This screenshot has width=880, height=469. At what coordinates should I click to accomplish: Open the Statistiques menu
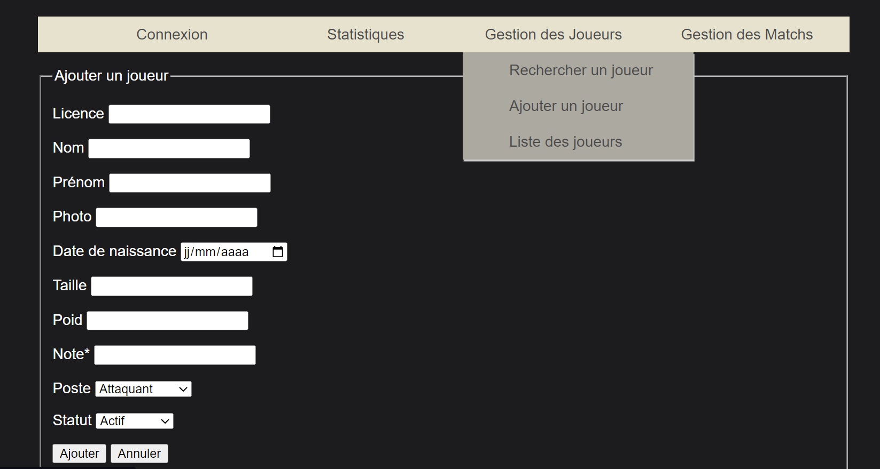365,34
